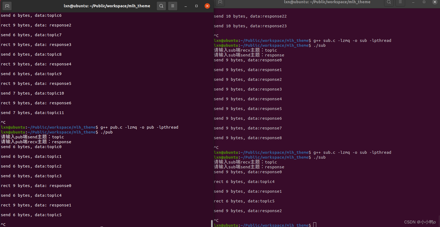Click 'rect 9 bytes, data: response6' in left terminal
The image size is (440, 227).
coord(36,103)
